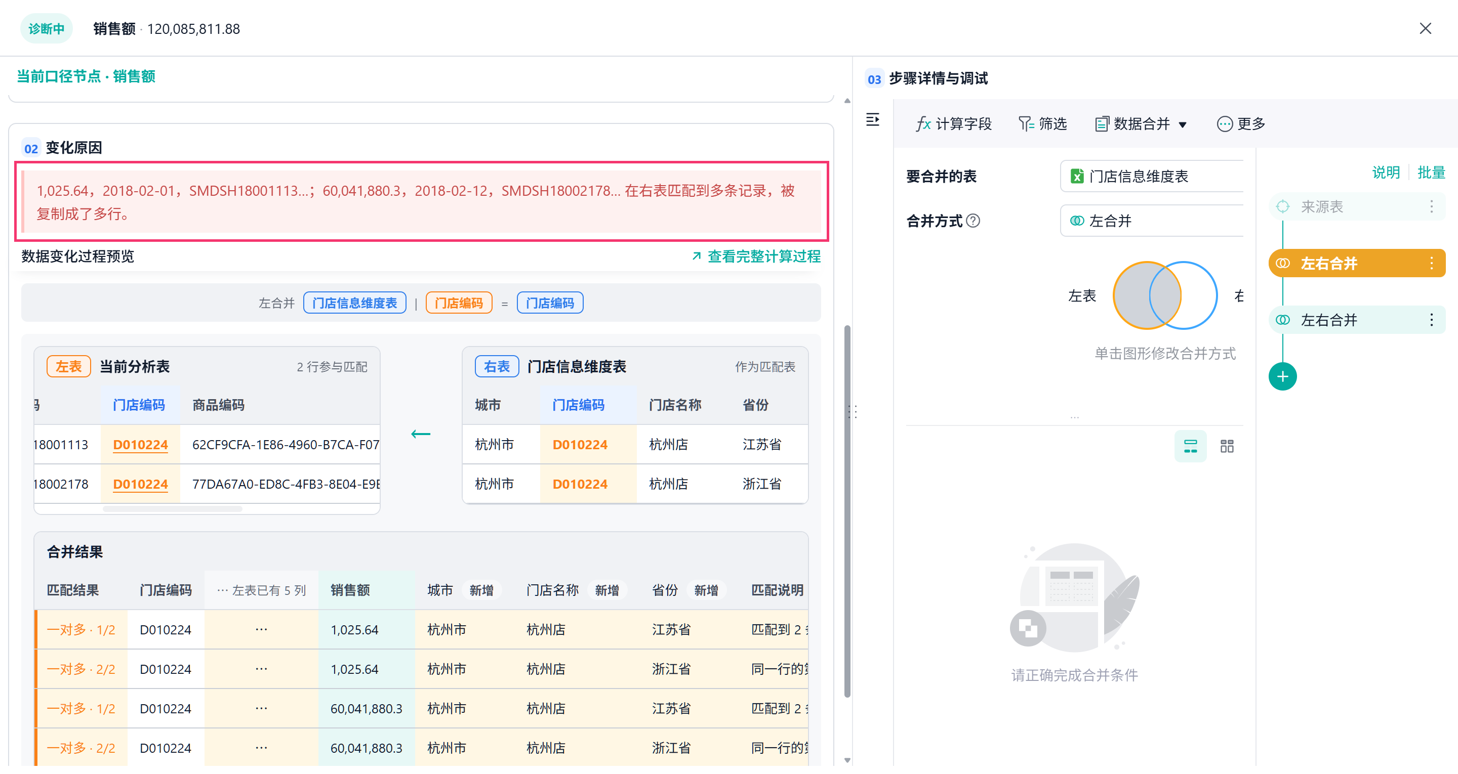
Task: Click the left table horizontal scrollbar
Action: (173, 508)
